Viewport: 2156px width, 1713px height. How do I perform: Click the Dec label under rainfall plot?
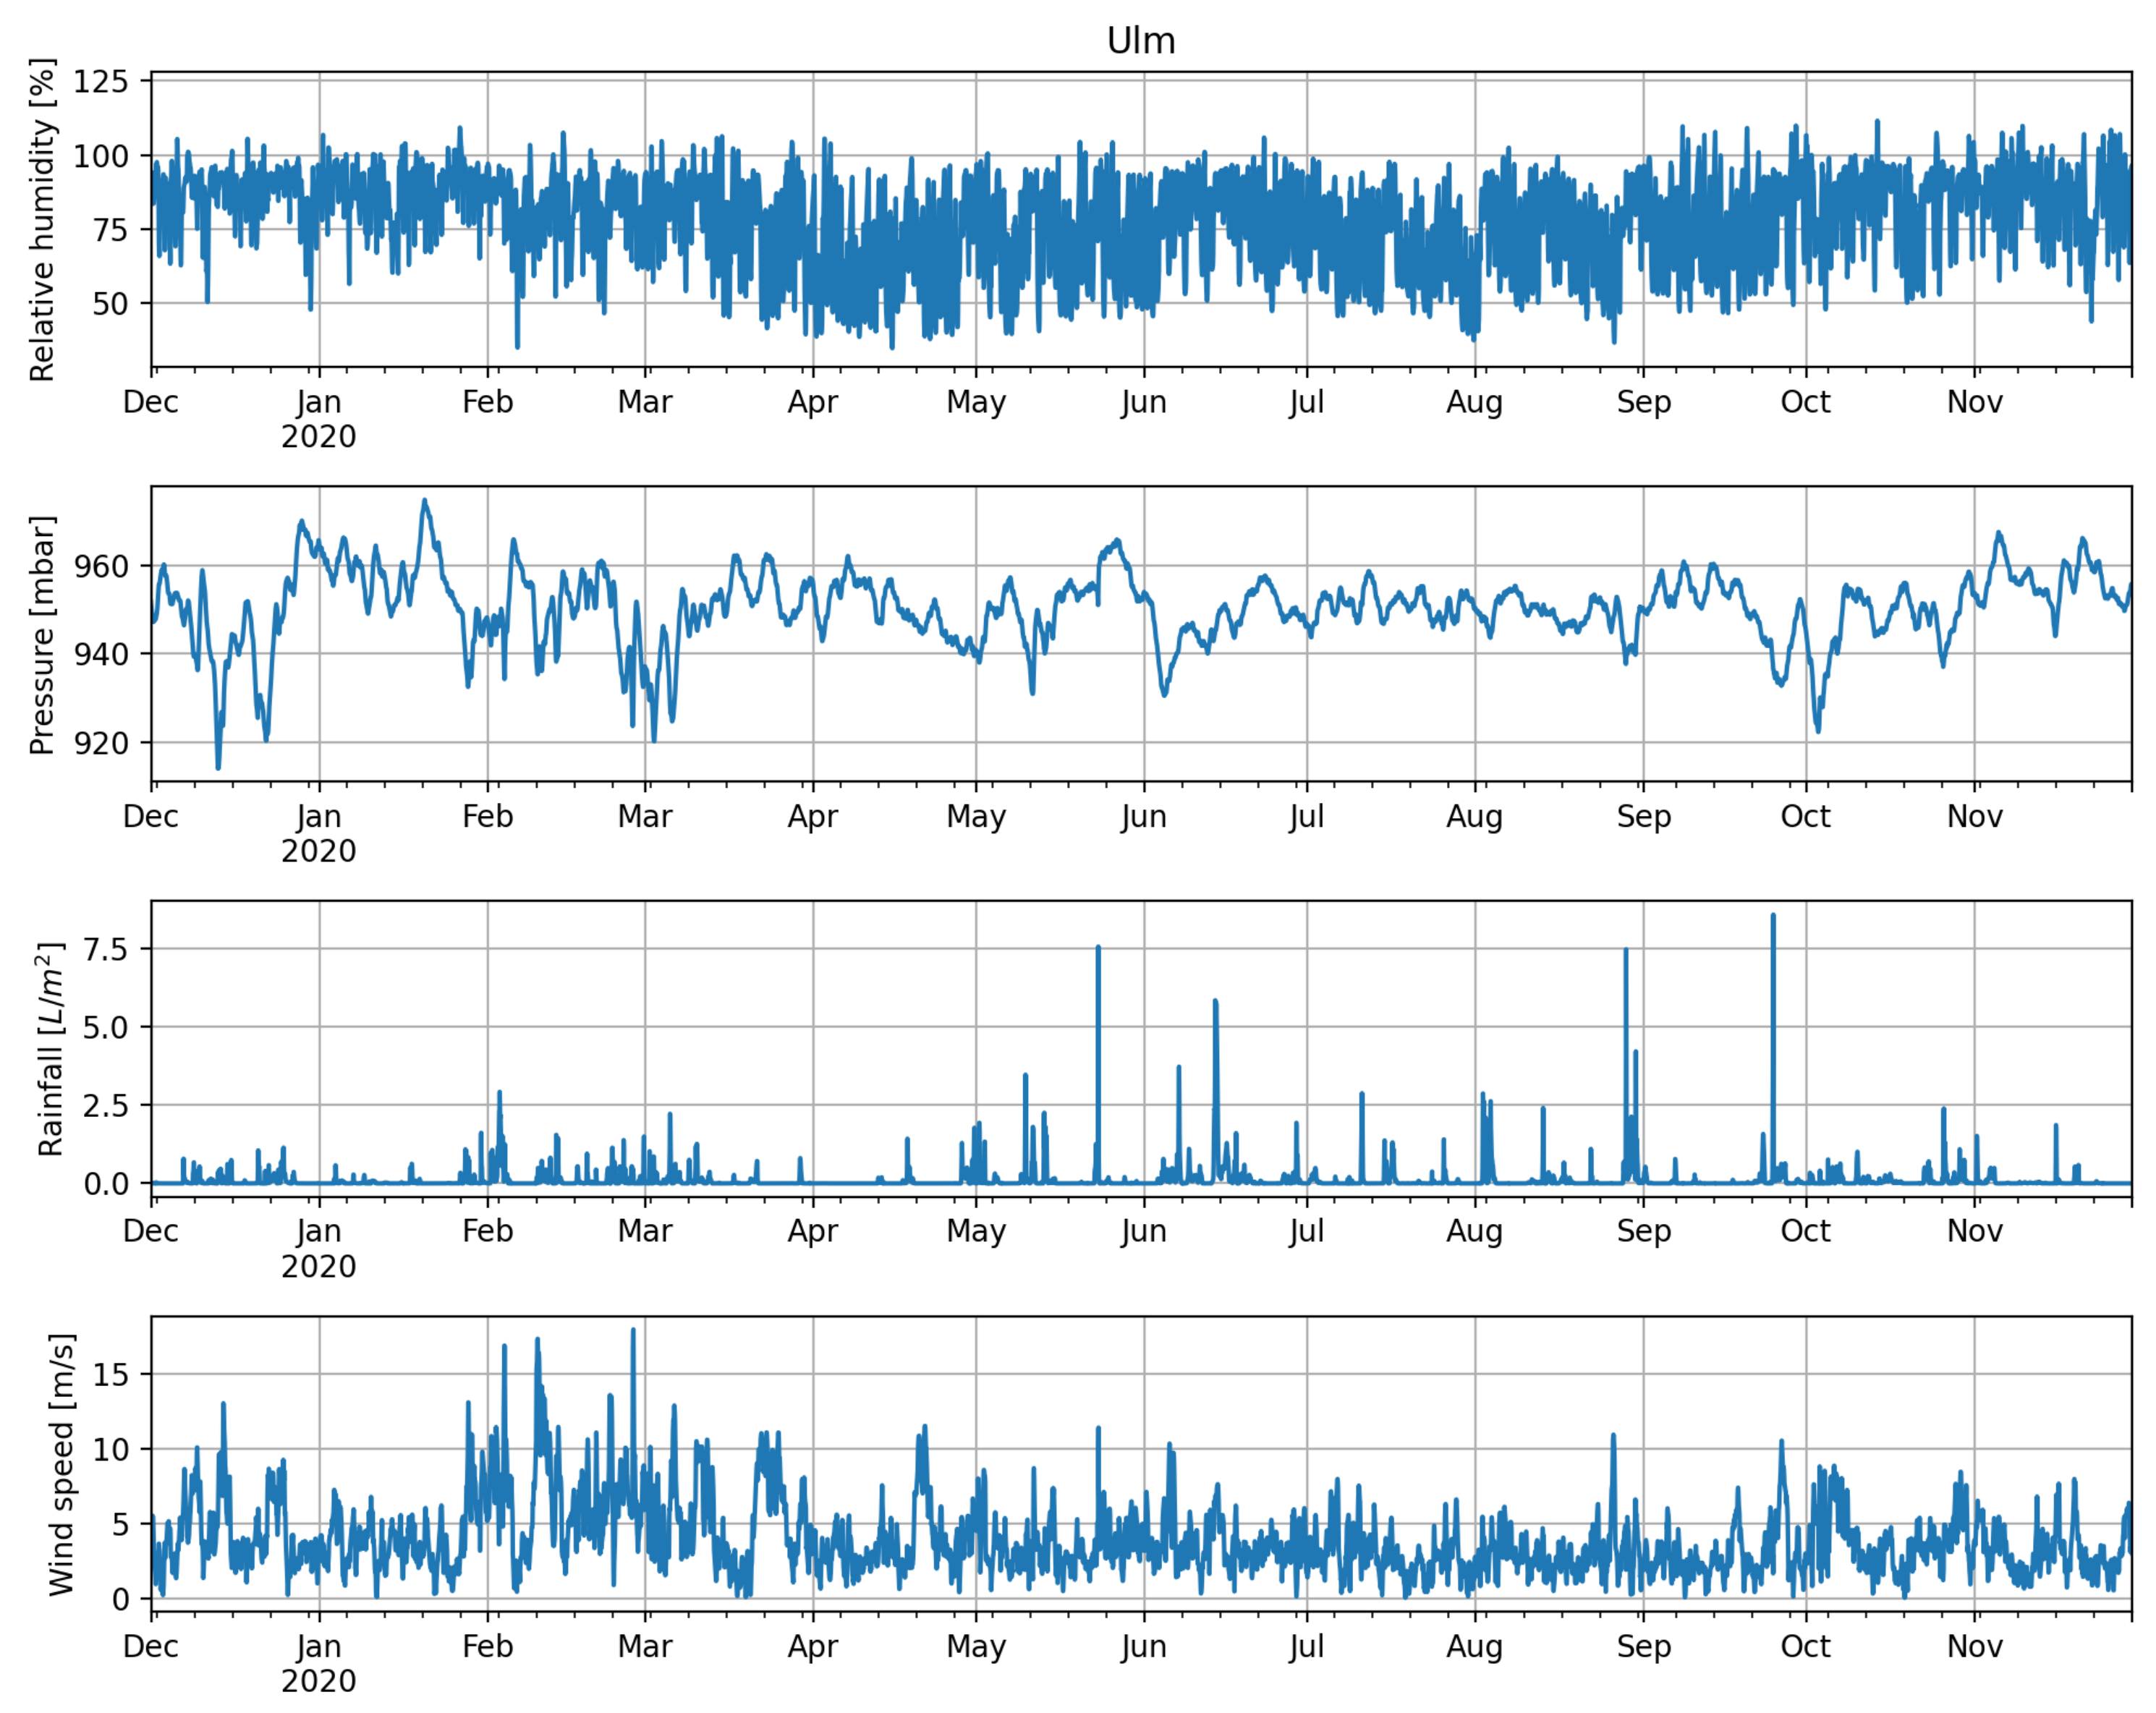click(151, 1231)
